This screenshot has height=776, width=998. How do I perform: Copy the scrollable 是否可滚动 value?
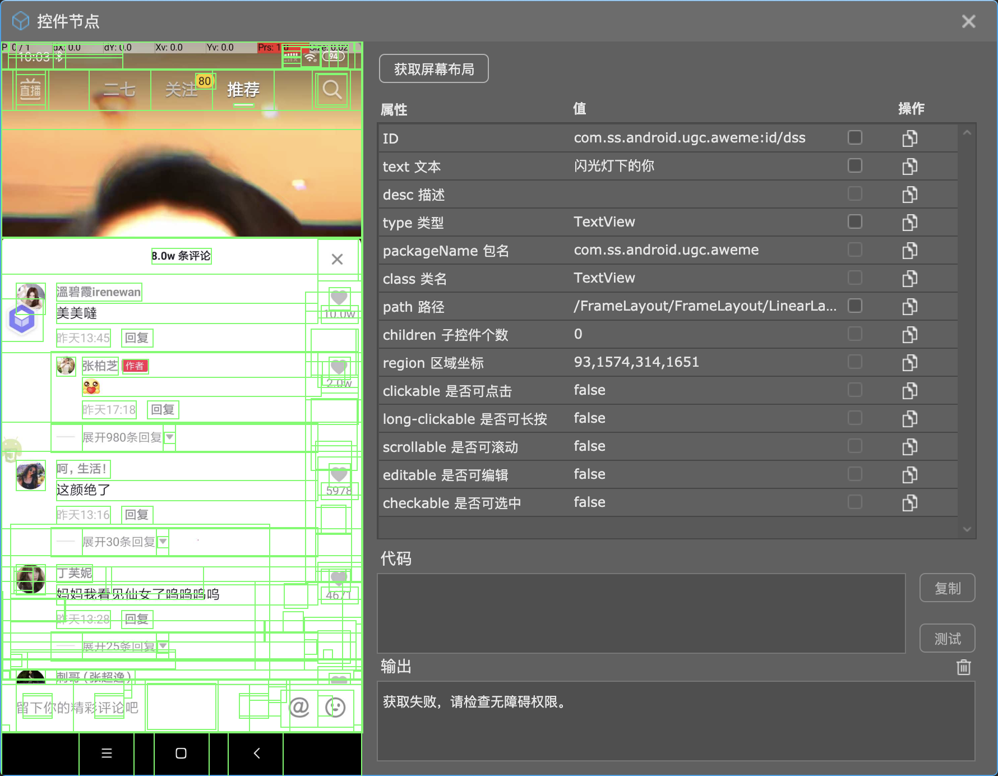[909, 446]
